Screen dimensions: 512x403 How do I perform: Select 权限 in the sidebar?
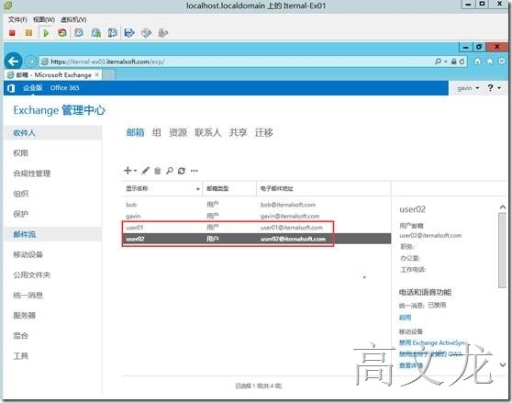[x=20, y=153]
